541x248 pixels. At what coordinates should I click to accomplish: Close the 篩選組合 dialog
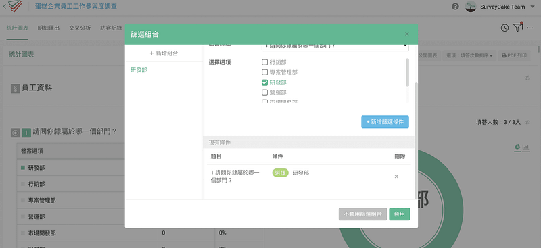407,34
